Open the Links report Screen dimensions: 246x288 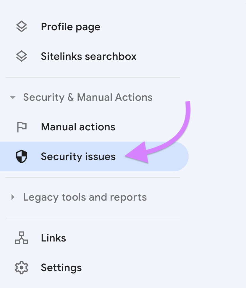[x=53, y=238]
